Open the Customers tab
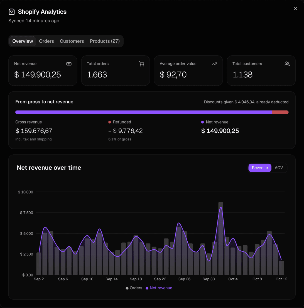The width and height of the screenshot is (304, 308). (x=72, y=41)
